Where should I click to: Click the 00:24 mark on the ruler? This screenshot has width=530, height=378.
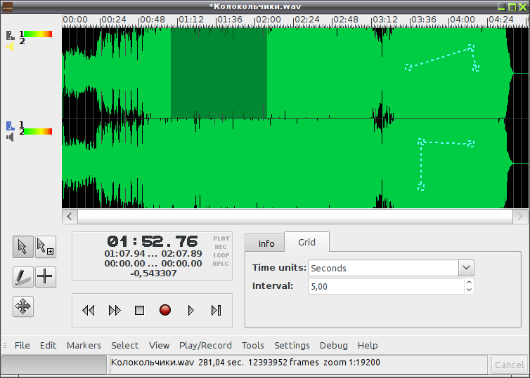114,20
